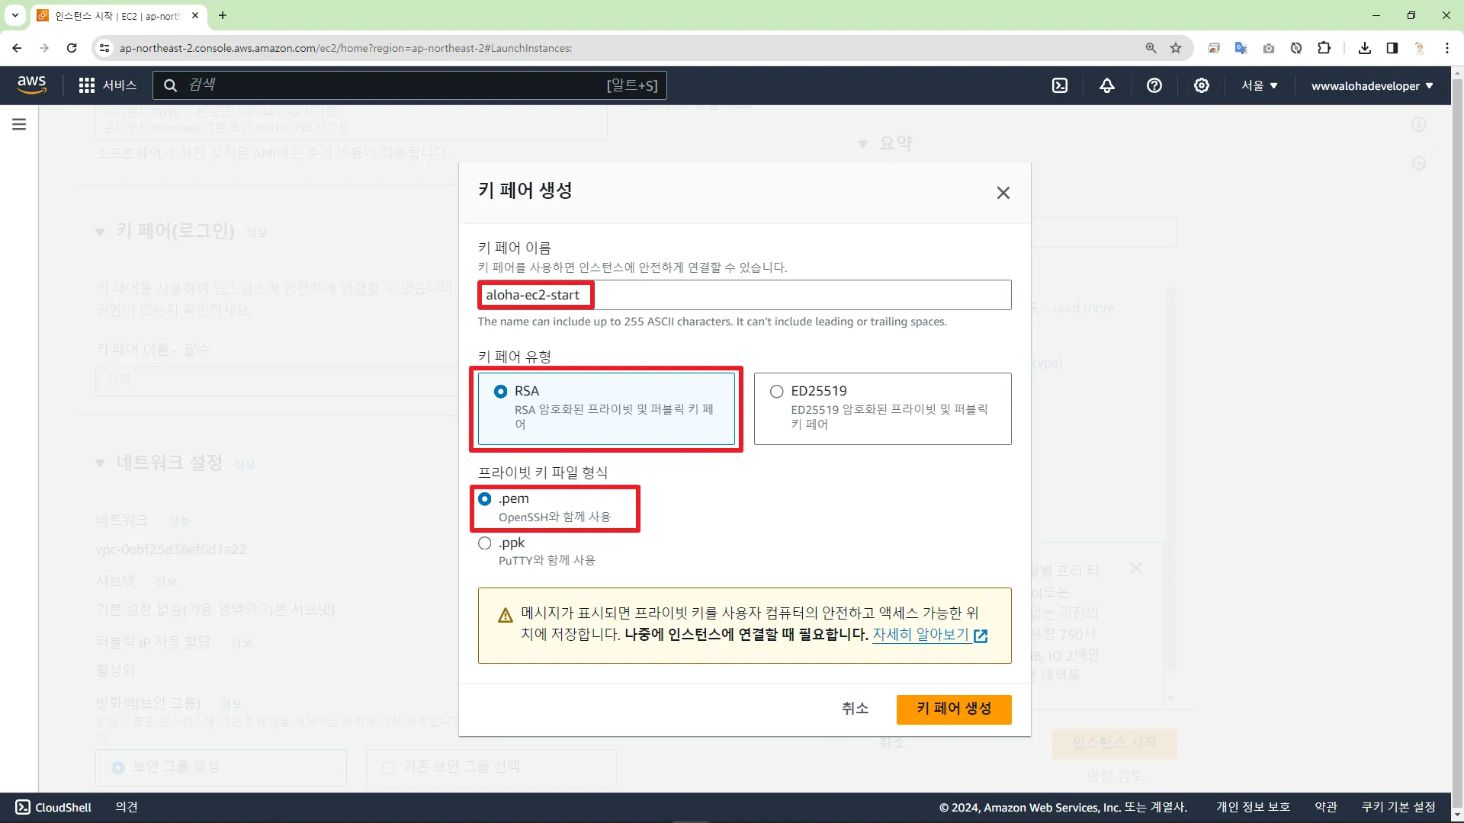Open the notifications bell
Screen dimensions: 1464x823
1107,85
